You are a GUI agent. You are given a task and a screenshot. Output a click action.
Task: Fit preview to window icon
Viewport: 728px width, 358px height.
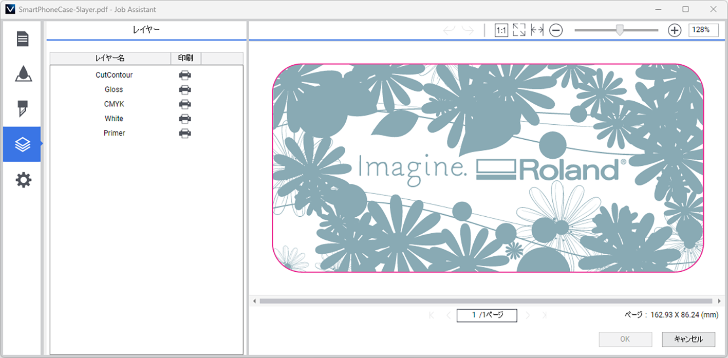tap(519, 30)
